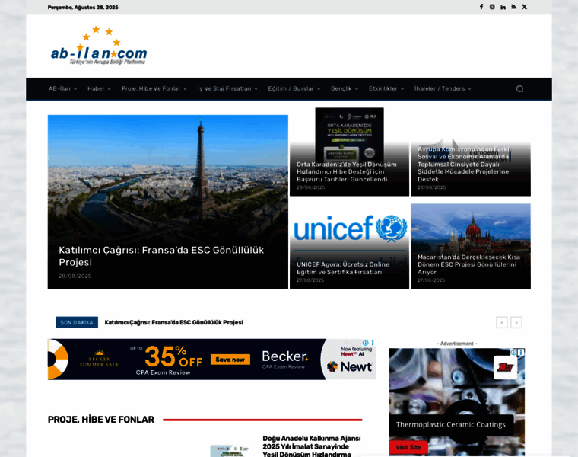The width and height of the screenshot is (578, 457).
Task: Open Doğu Anadolu Kalkınma Ajansı article
Action: (312, 446)
